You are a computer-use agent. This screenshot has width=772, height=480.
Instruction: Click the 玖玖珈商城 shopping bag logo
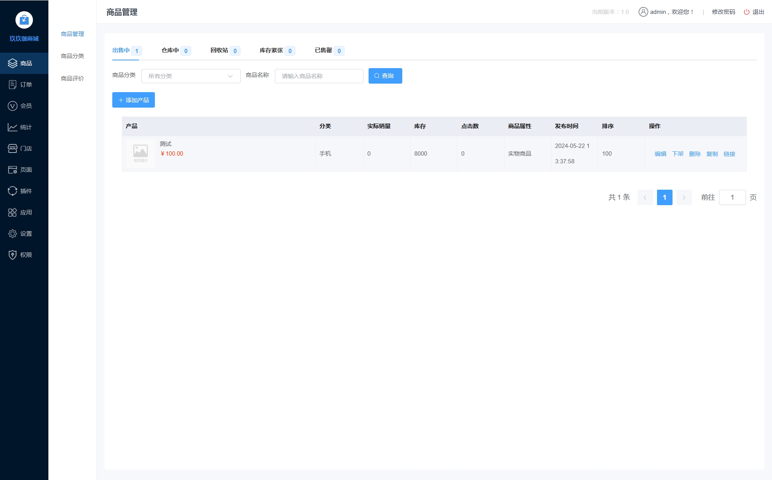click(x=24, y=20)
